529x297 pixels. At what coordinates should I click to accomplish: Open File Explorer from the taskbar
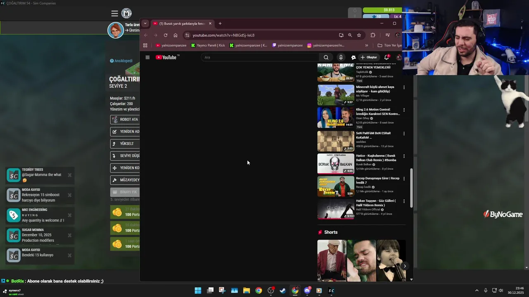(x=246, y=290)
